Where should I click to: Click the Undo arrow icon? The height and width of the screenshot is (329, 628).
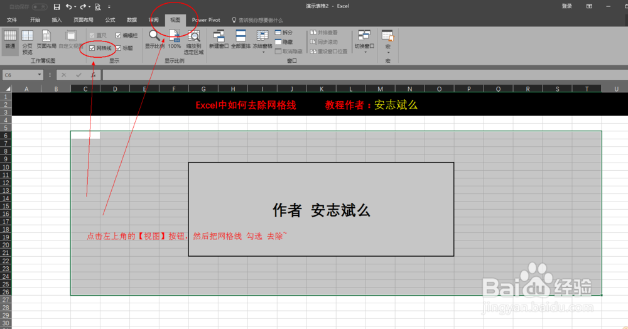69,7
